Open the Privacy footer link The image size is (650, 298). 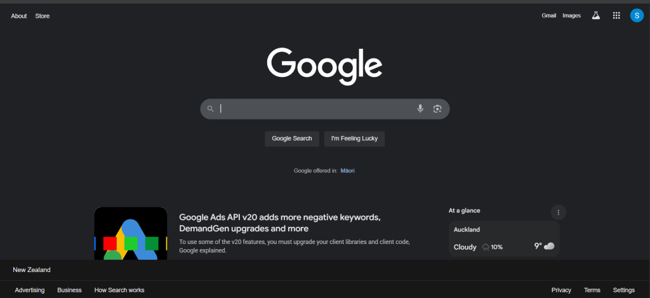point(561,290)
